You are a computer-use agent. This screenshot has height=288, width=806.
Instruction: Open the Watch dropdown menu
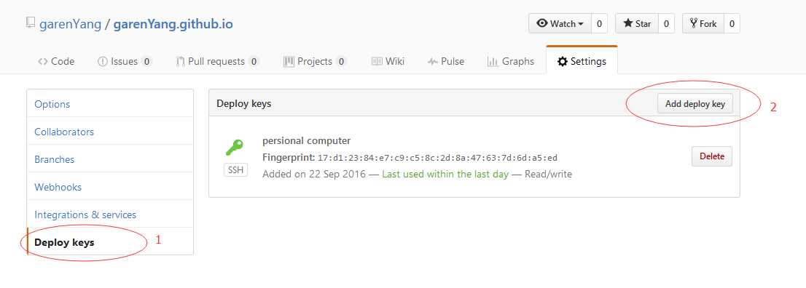pyautogui.click(x=560, y=23)
